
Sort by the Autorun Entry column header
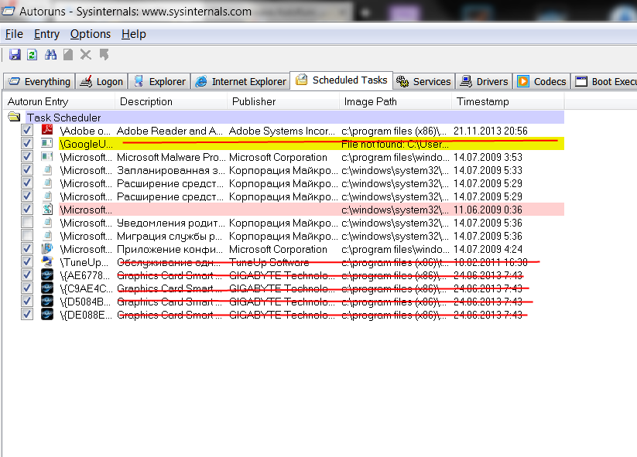[x=59, y=101]
